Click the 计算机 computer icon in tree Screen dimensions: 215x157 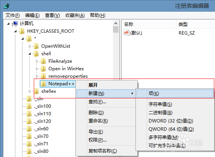point(15,24)
